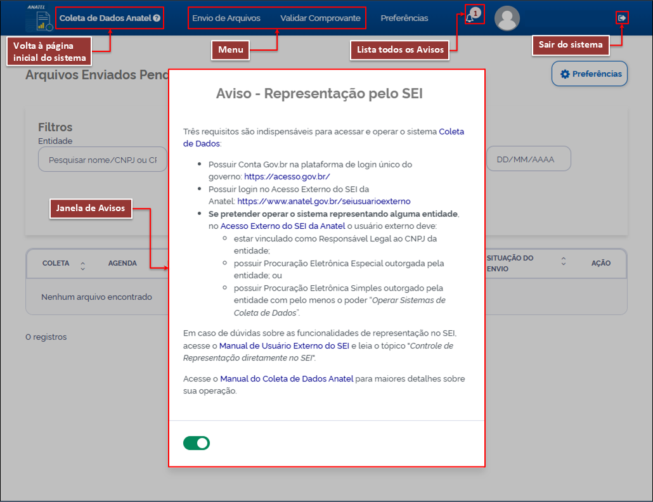The height and width of the screenshot is (502, 653).
Task: Follow the seiusuarioexterno Anatel link
Action: pyautogui.click(x=323, y=201)
